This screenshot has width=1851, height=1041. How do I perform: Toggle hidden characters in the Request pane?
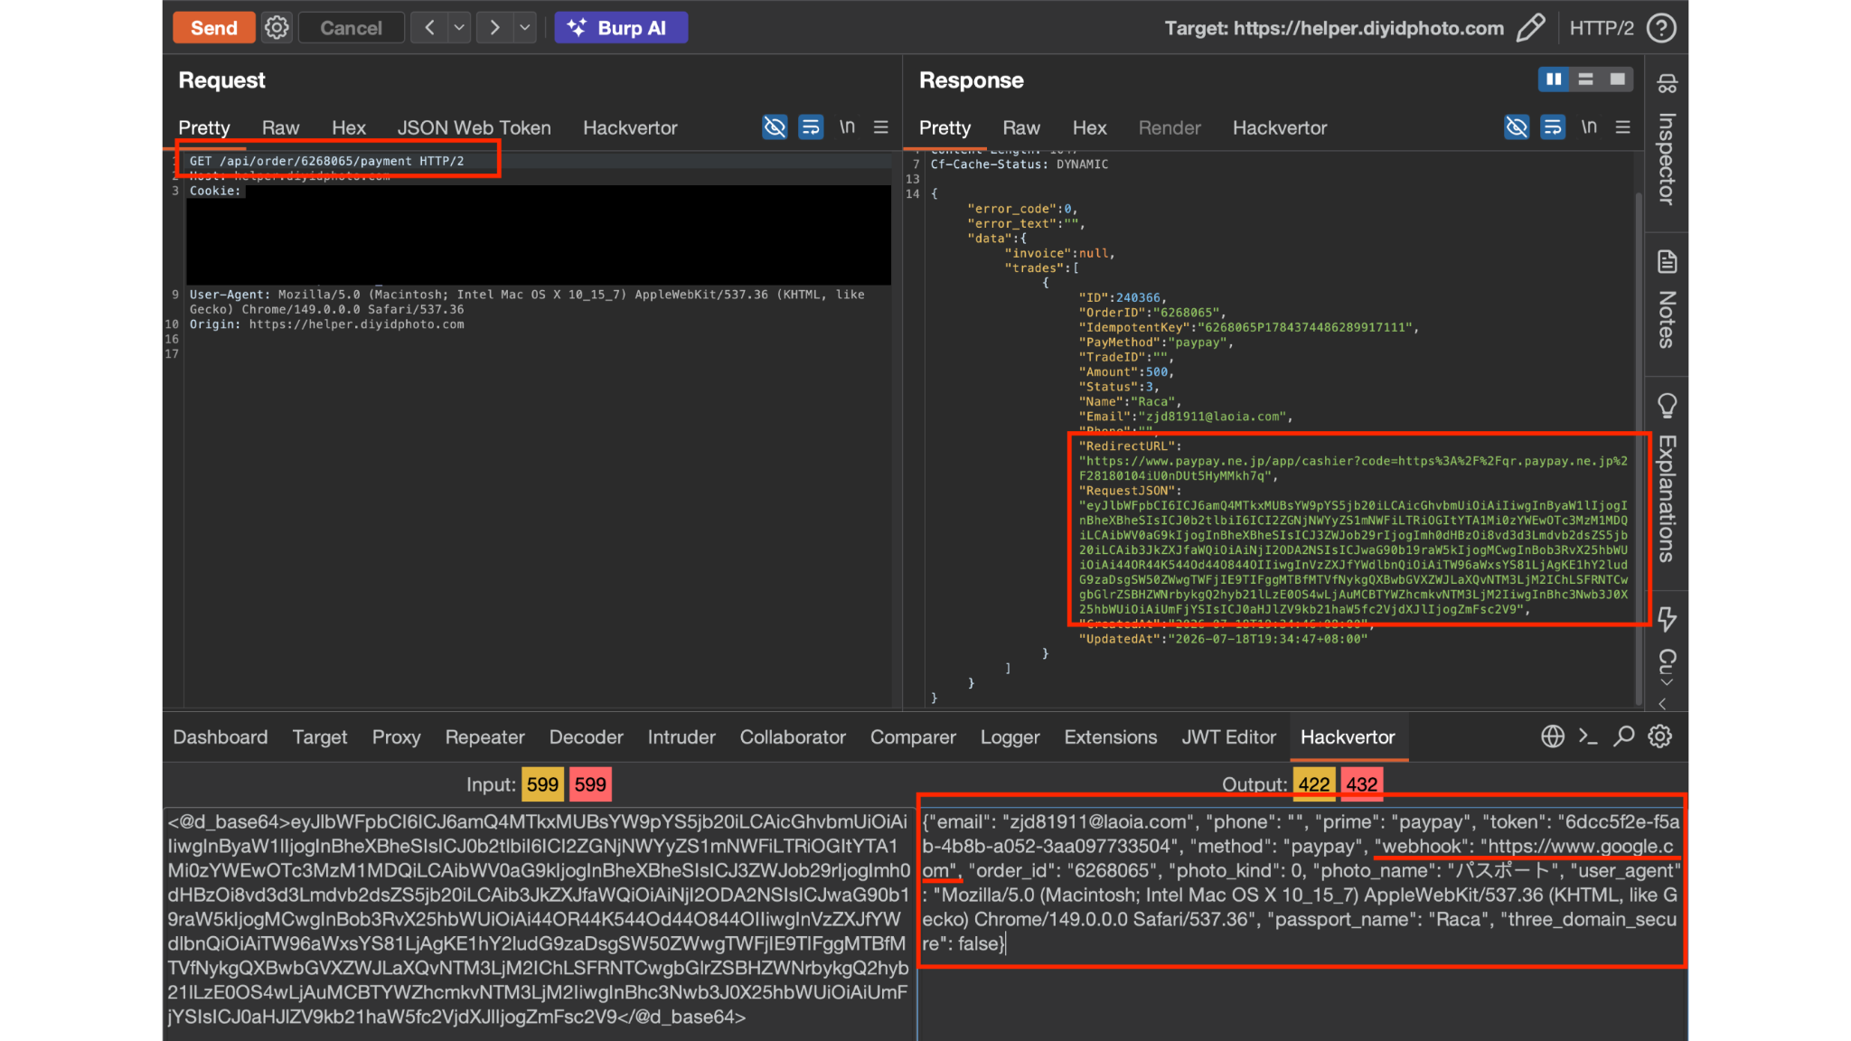(x=775, y=127)
